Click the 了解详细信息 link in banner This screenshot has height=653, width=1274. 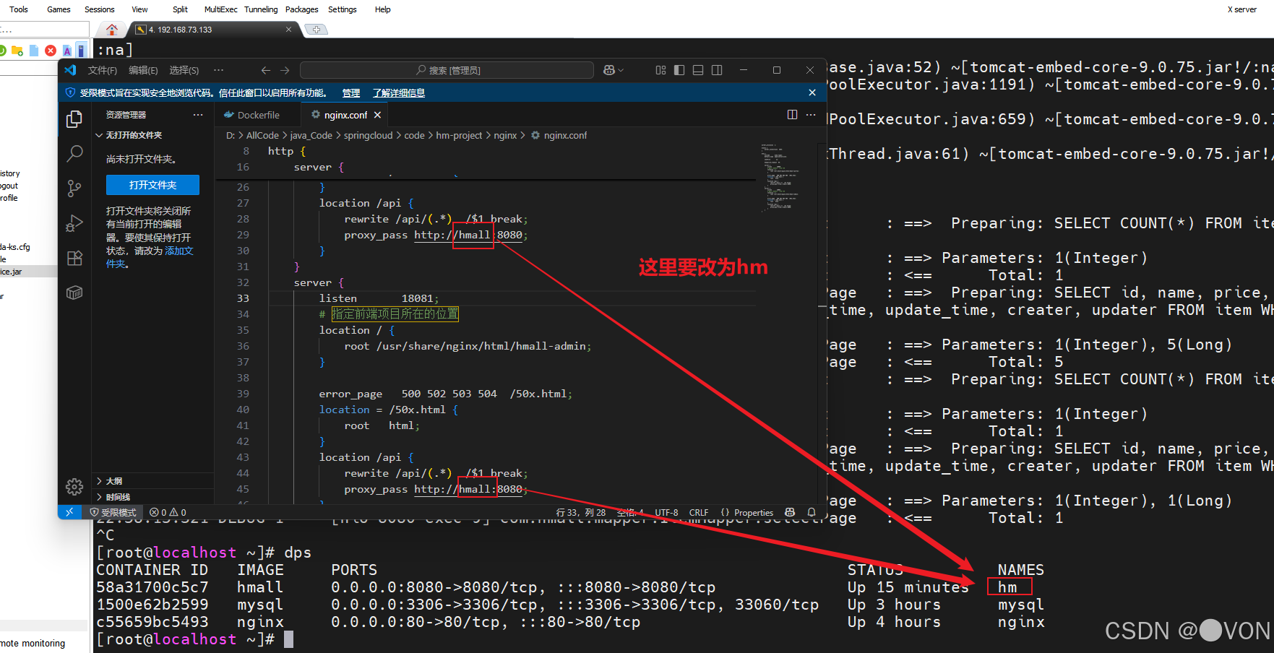399,92
